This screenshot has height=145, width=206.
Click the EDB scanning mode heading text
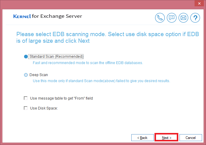108,38
